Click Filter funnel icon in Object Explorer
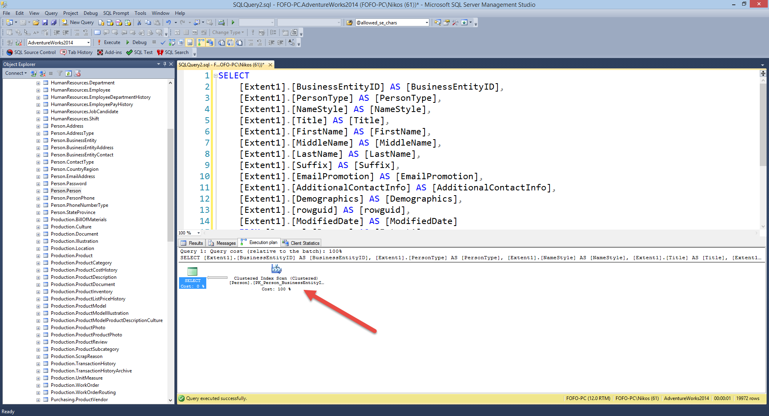769x416 pixels. click(60, 73)
